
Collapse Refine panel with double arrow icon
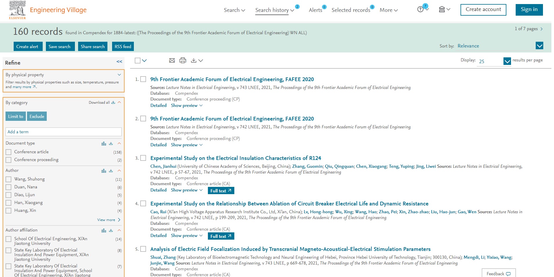[119, 62]
